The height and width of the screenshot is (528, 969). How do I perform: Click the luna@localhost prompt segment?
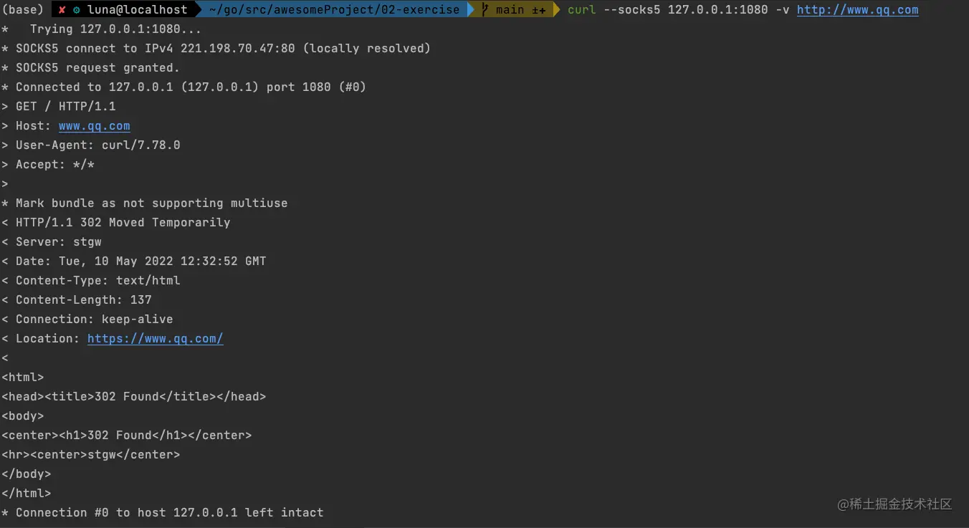point(138,10)
